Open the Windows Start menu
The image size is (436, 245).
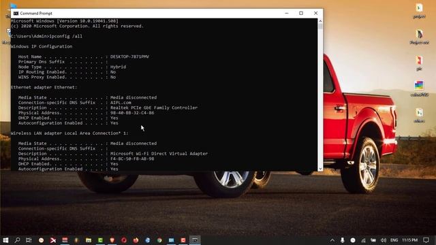pyautogui.click(x=5, y=240)
